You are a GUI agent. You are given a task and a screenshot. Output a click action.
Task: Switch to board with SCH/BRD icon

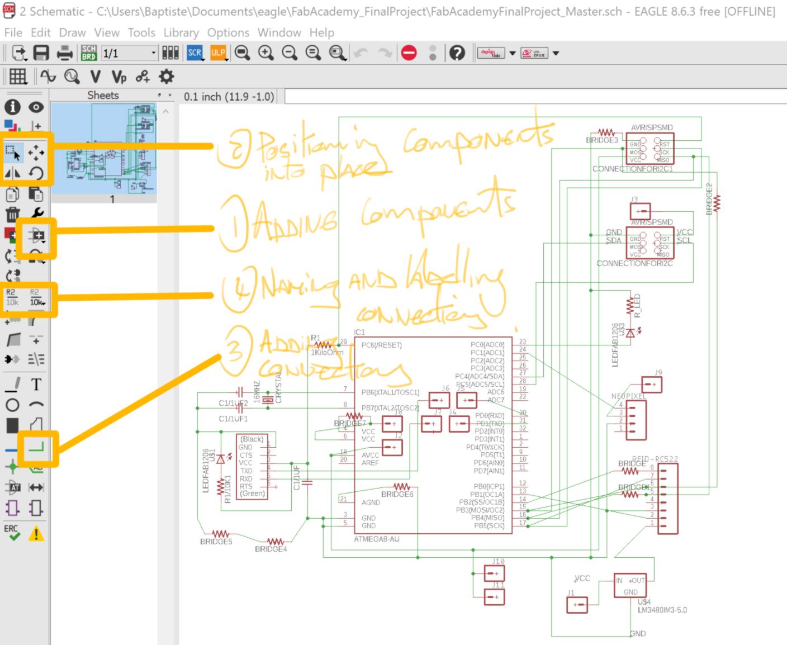click(x=89, y=53)
